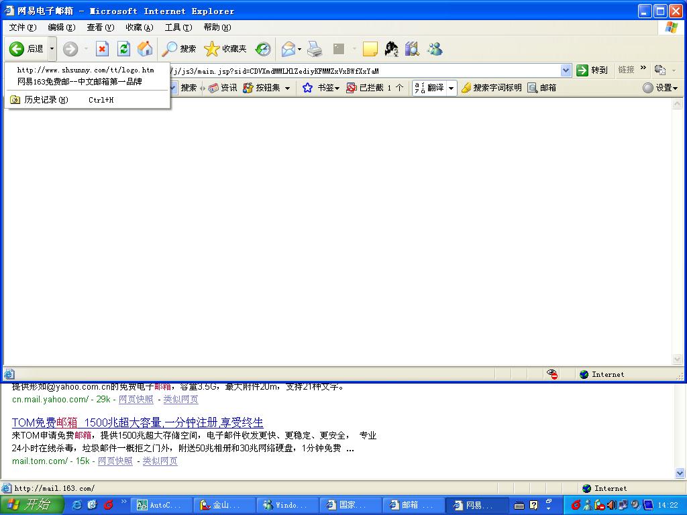
Task: Open the Back button history dropdown arrow
Action: pyautogui.click(x=52, y=48)
